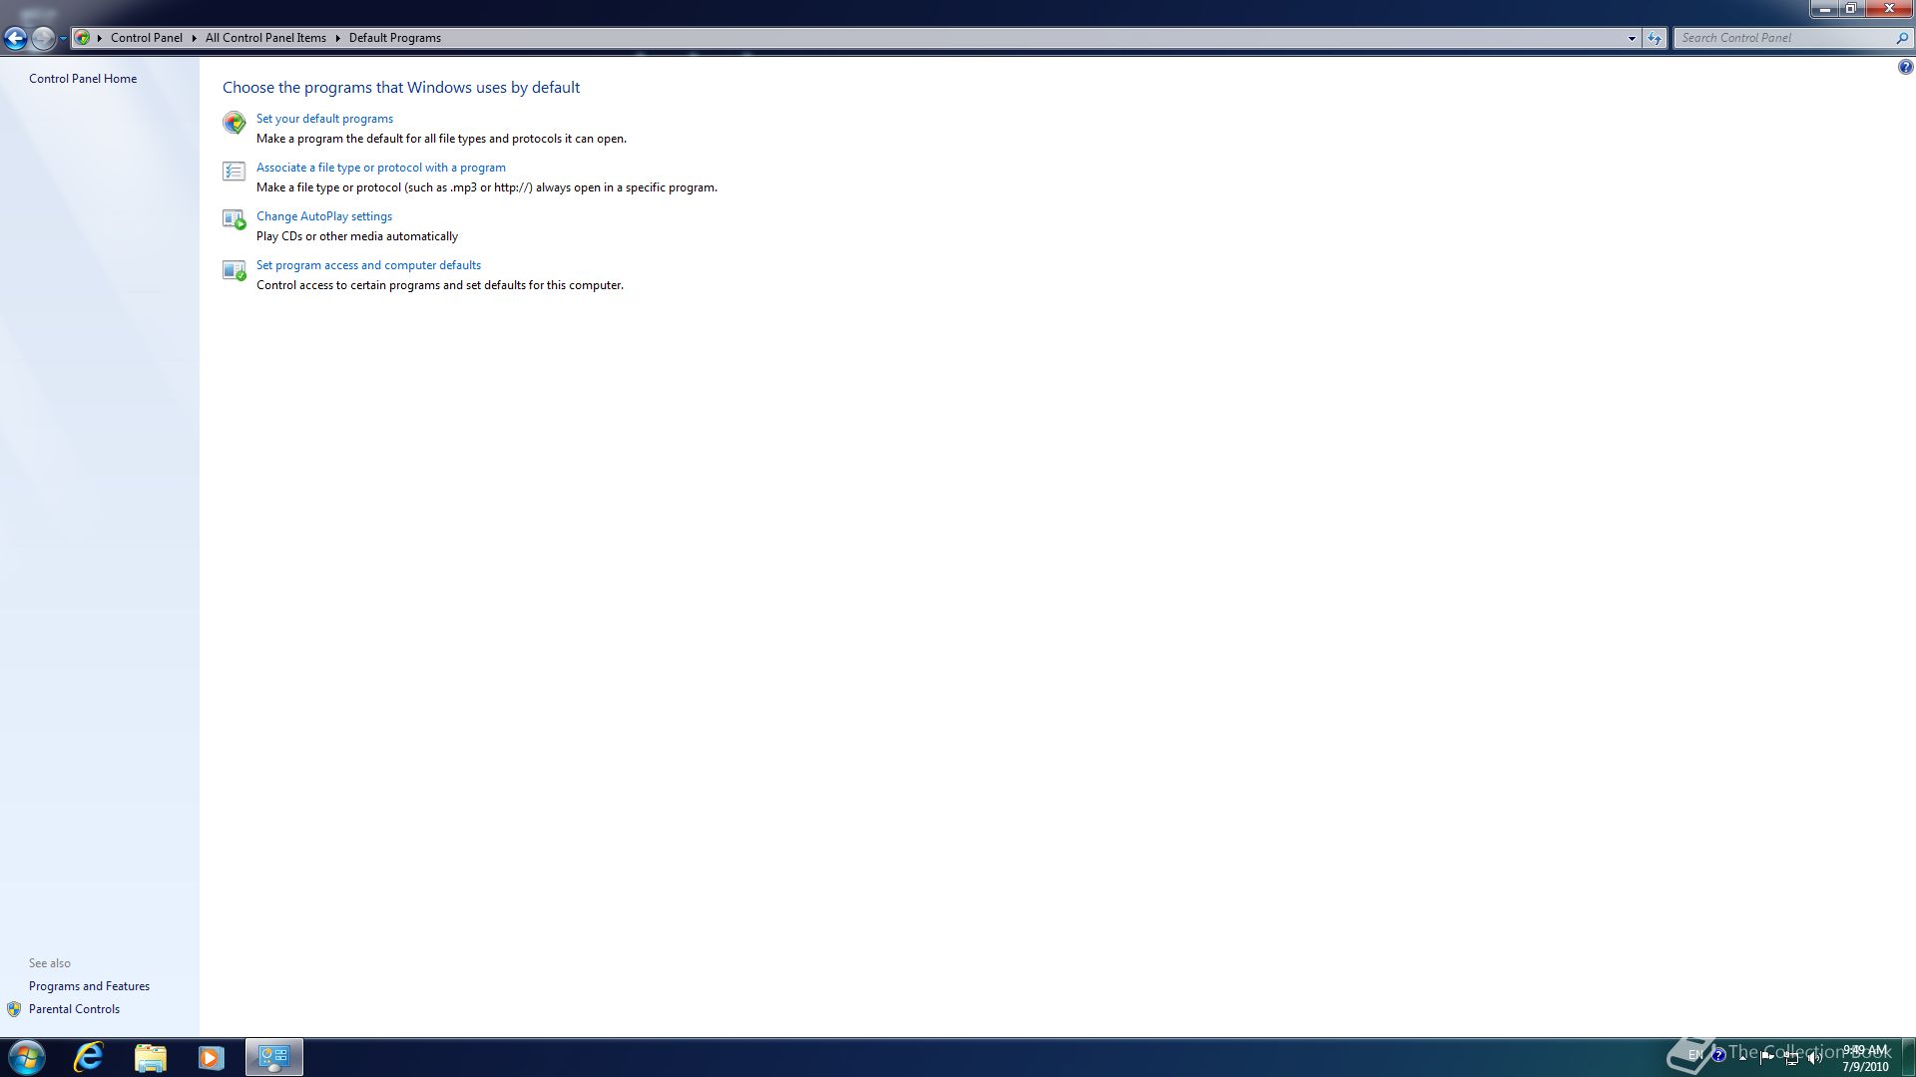
Task: Click the Refresh button in the address bar
Action: pyautogui.click(x=1655, y=38)
